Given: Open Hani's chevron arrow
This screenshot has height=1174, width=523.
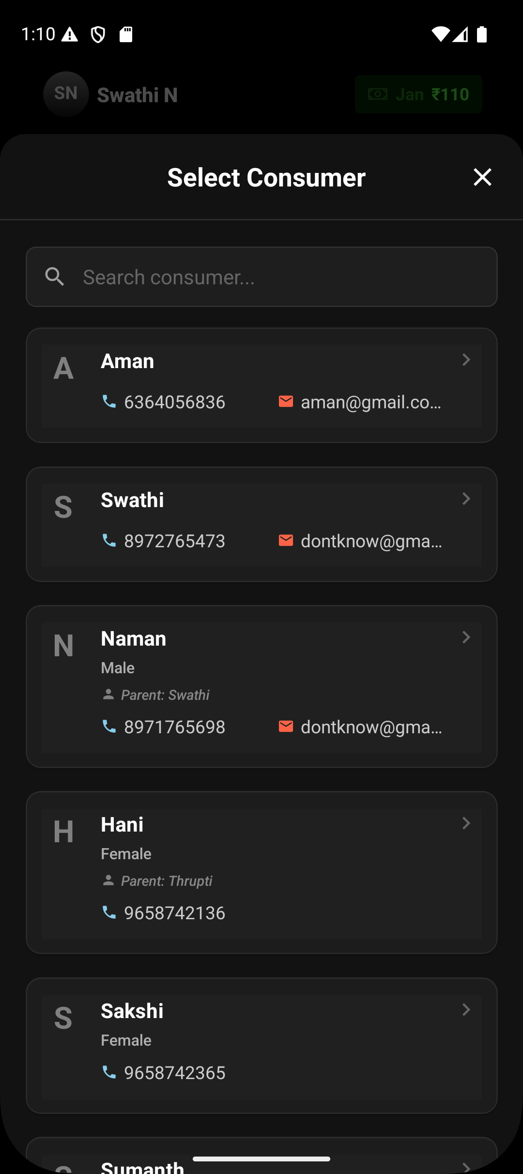Looking at the screenshot, I should [466, 823].
